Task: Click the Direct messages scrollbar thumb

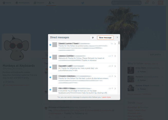Action: click(x=119, y=43)
